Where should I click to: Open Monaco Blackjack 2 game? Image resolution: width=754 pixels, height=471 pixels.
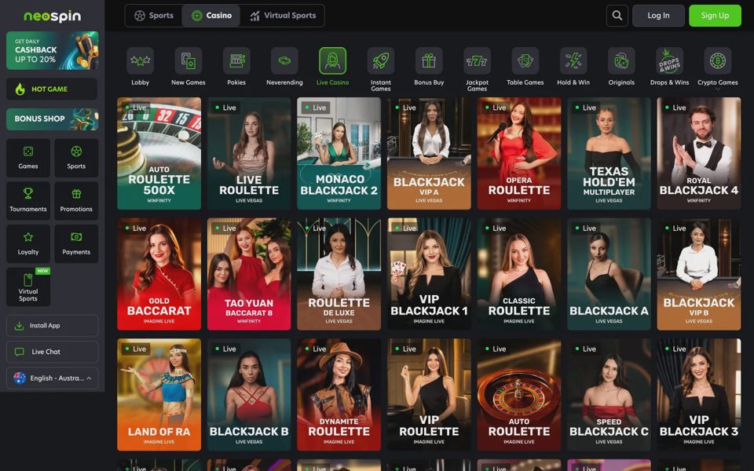tap(339, 153)
